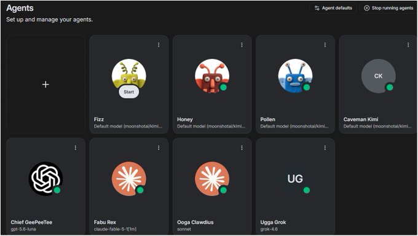Click Pollen's blue monster avatar
The image size is (418, 236).
point(295,76)
